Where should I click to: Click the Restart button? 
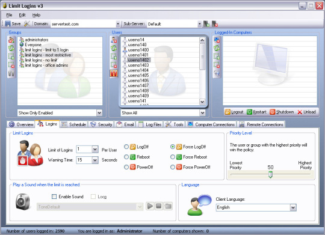click(256, 112)
